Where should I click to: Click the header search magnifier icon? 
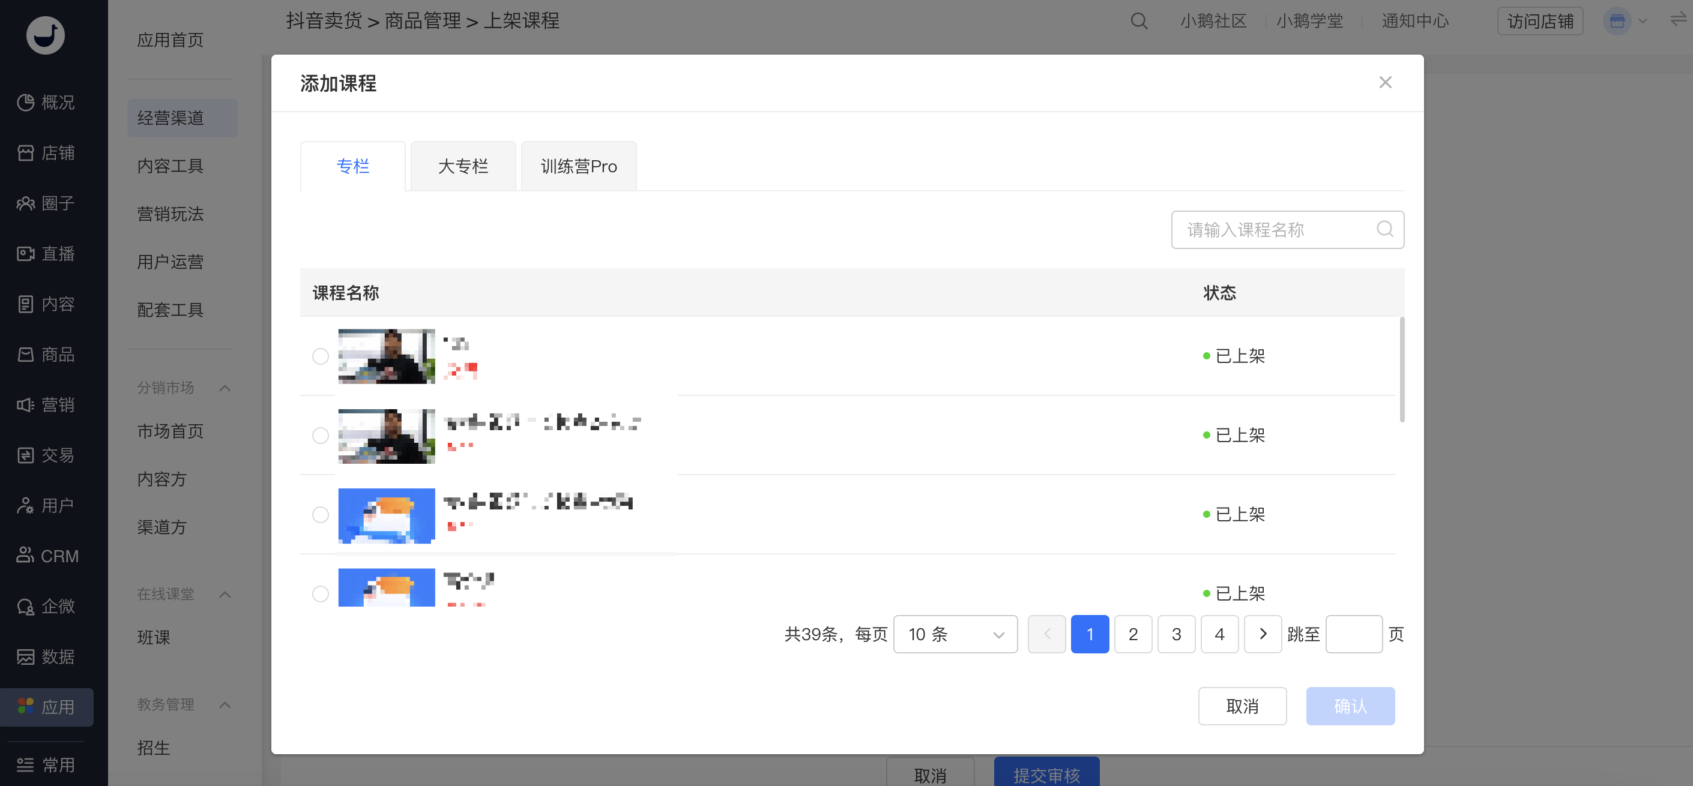click(x=1139, y=21)
